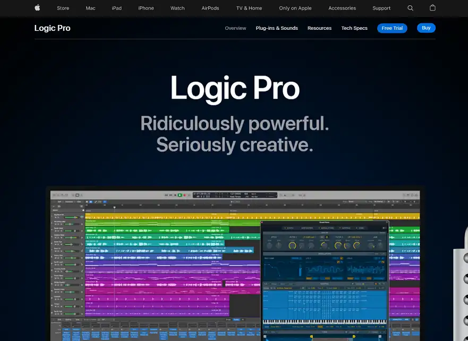468x341 pixels.
Task: Click the blue Buy button
Action: coord(426,28)
